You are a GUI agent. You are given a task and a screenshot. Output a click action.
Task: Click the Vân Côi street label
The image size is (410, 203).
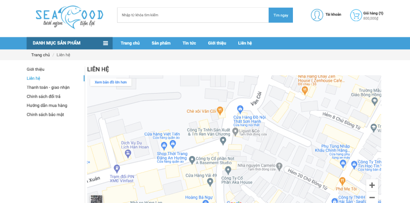pyautogui.click(x=256, y=99)
